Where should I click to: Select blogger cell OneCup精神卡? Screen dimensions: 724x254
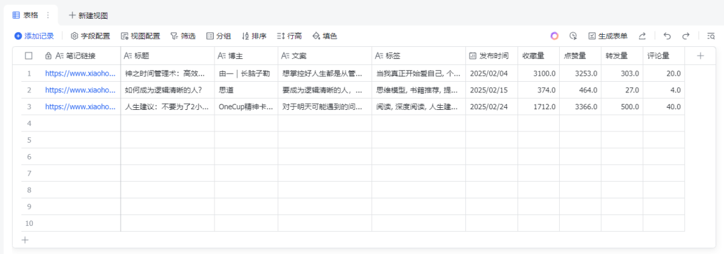(x=246, y=107)
